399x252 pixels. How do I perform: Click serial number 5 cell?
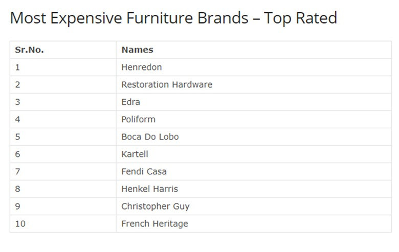click(x=18, y=136)
